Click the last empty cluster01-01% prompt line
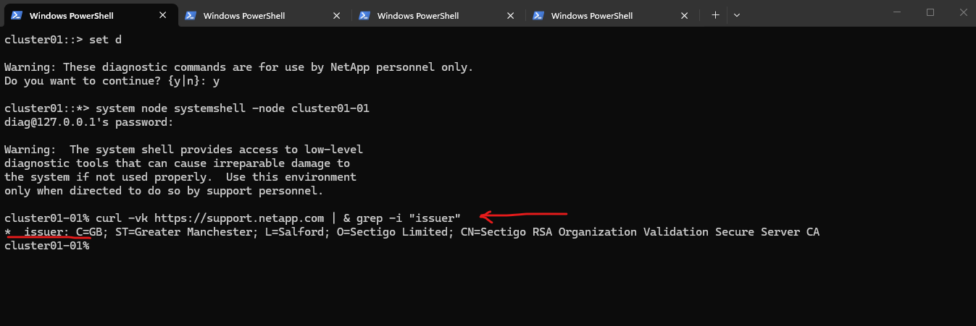The width and height of the screenshot is (976, 326). [47, 246]
